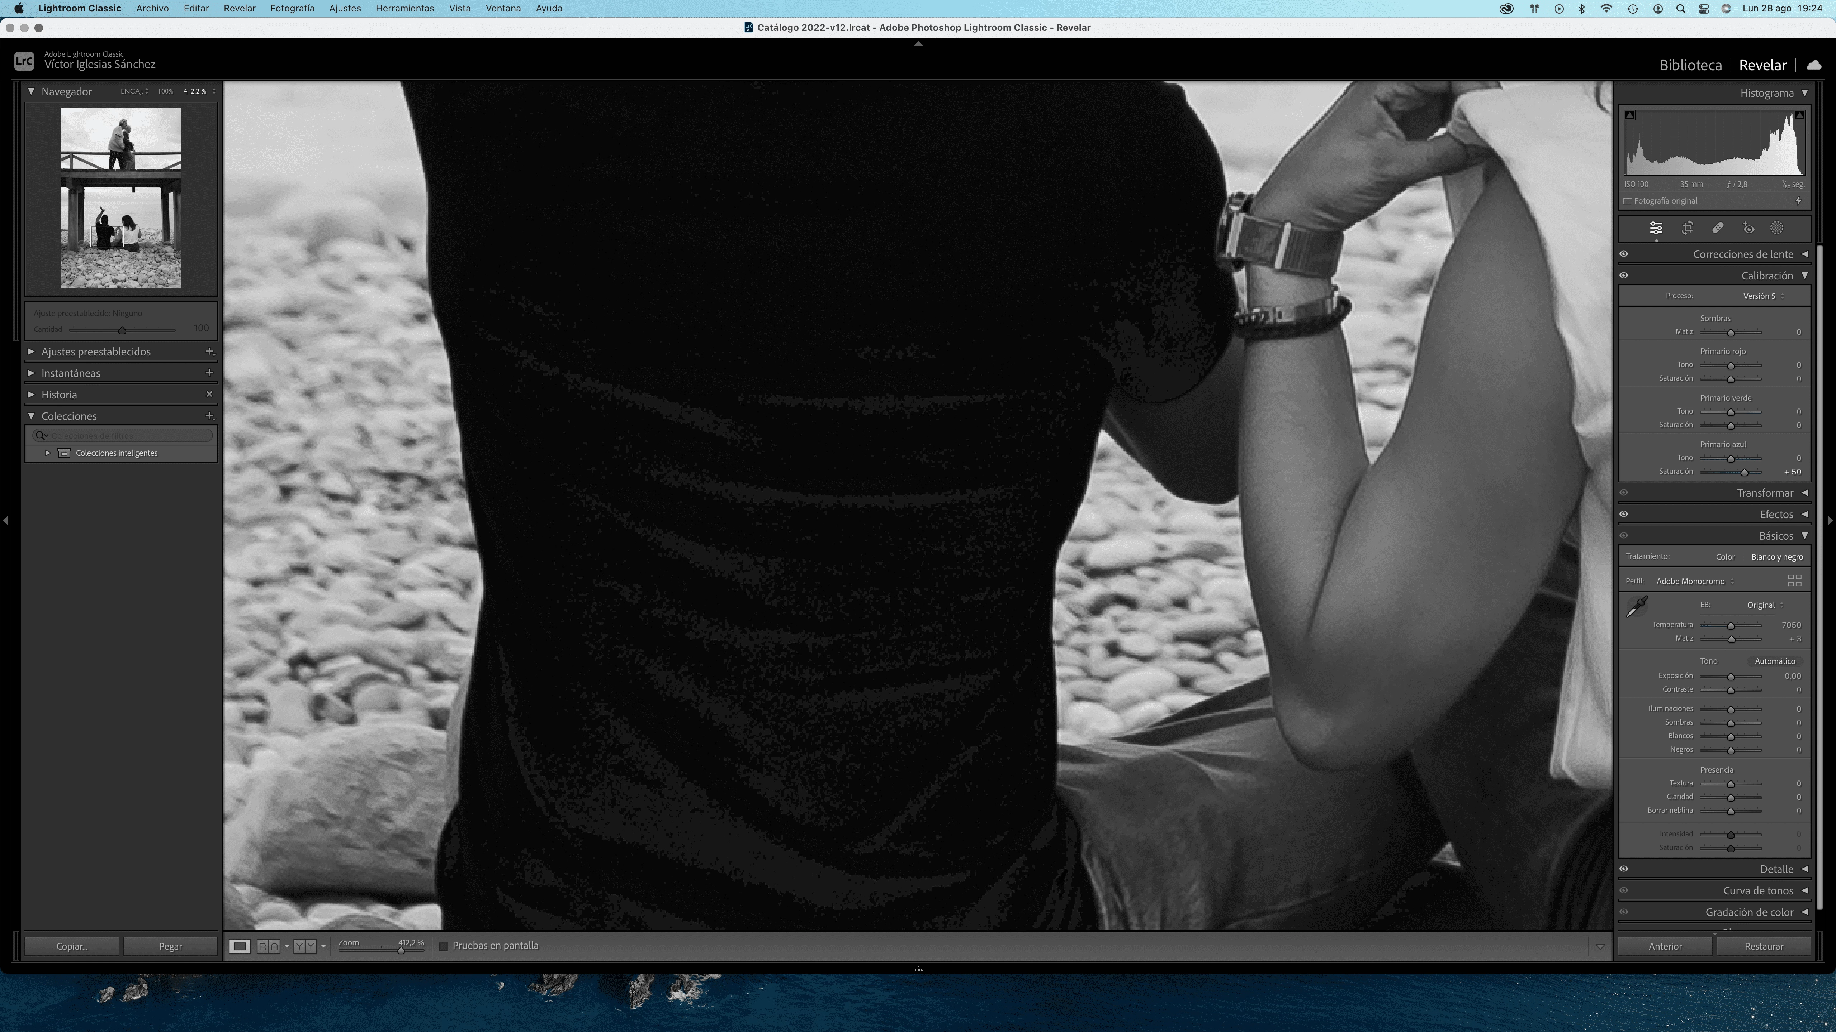Click the Copiar... button
This screenshot has height=1032, width=1836.
(x=72, y=946)
